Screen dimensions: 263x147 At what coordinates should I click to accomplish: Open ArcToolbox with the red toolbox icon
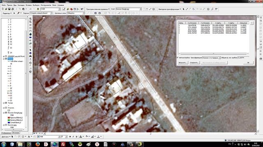(71, 9)
